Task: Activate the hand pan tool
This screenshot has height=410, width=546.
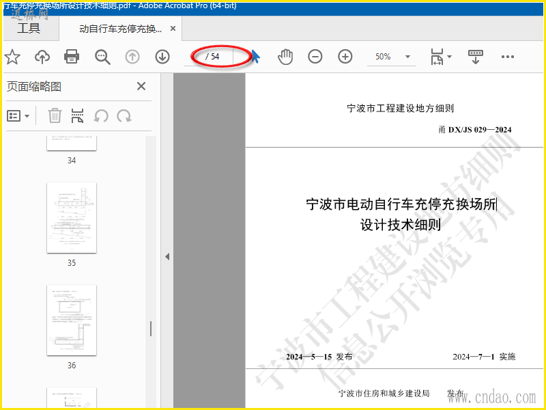Action: coord(285,57)
